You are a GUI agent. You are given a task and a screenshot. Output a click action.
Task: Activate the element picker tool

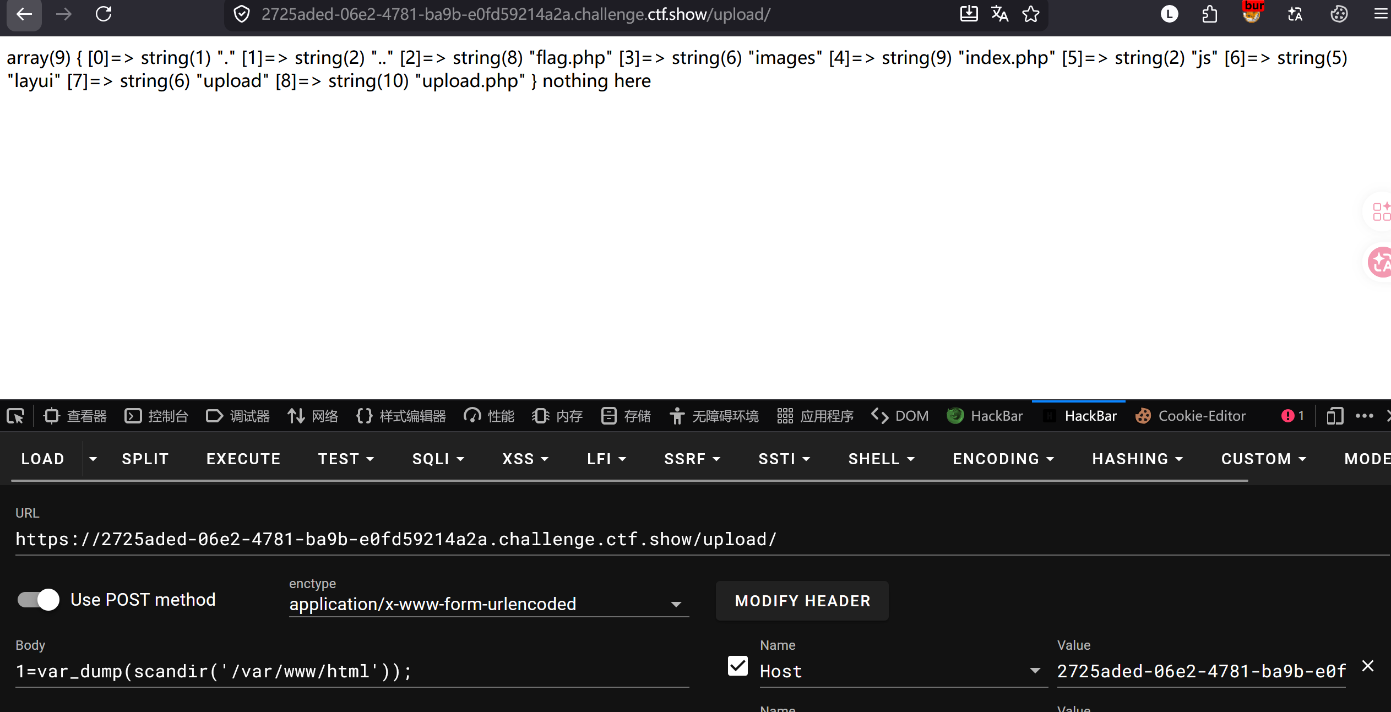pyautogui.click(x=15, y=416)
